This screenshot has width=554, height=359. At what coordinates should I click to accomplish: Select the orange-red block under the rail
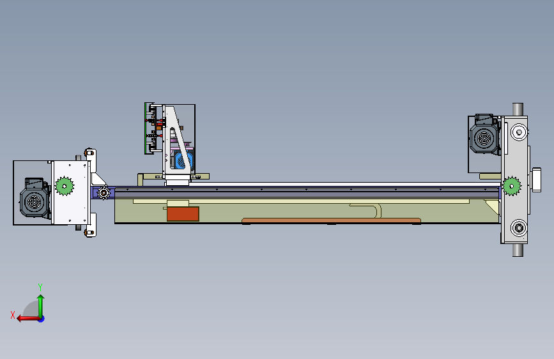(x=183, y=214)
